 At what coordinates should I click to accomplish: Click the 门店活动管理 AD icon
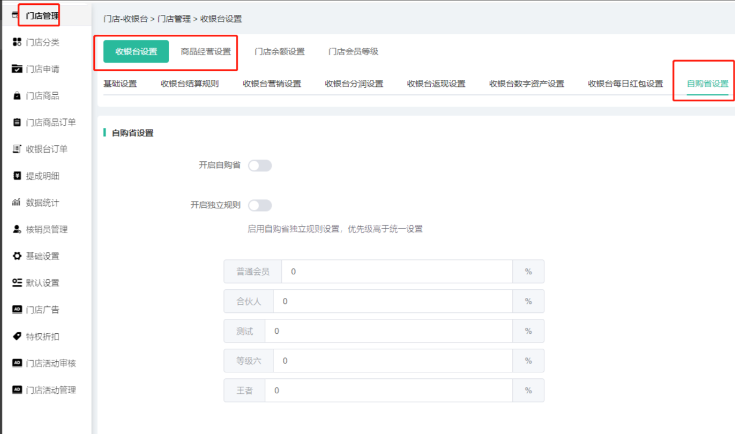click(17, 389)
